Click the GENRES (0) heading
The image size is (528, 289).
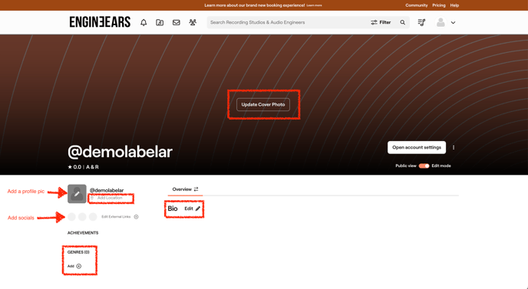tap(78, 252)
